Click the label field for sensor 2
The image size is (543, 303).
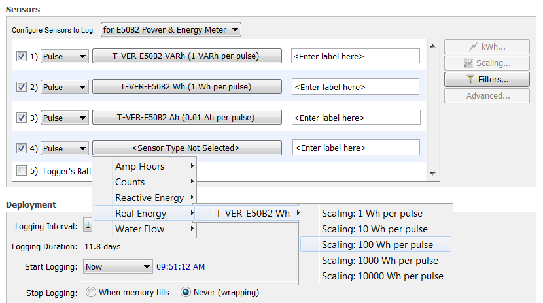point(355,87)
